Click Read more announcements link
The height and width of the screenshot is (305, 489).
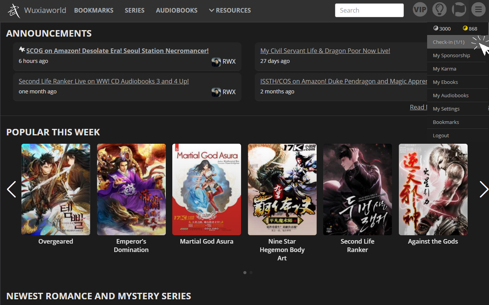tap(418, 107)
